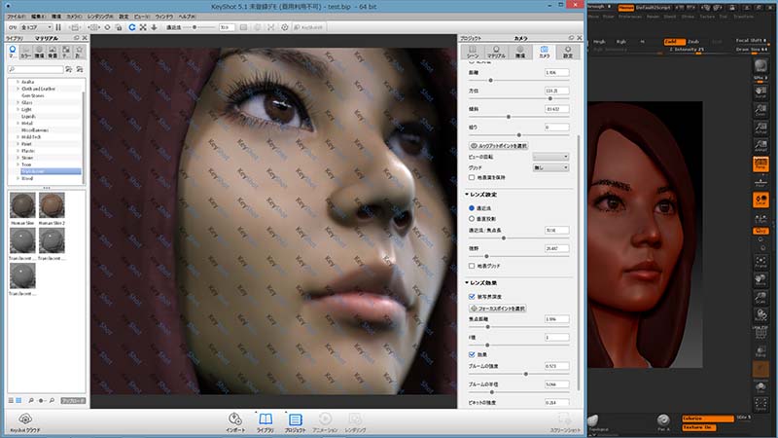The height and width of the screenshot is (438, 778).
Task: Take a スクリーンショット via bottom-right icon
Action: point(565,422)
